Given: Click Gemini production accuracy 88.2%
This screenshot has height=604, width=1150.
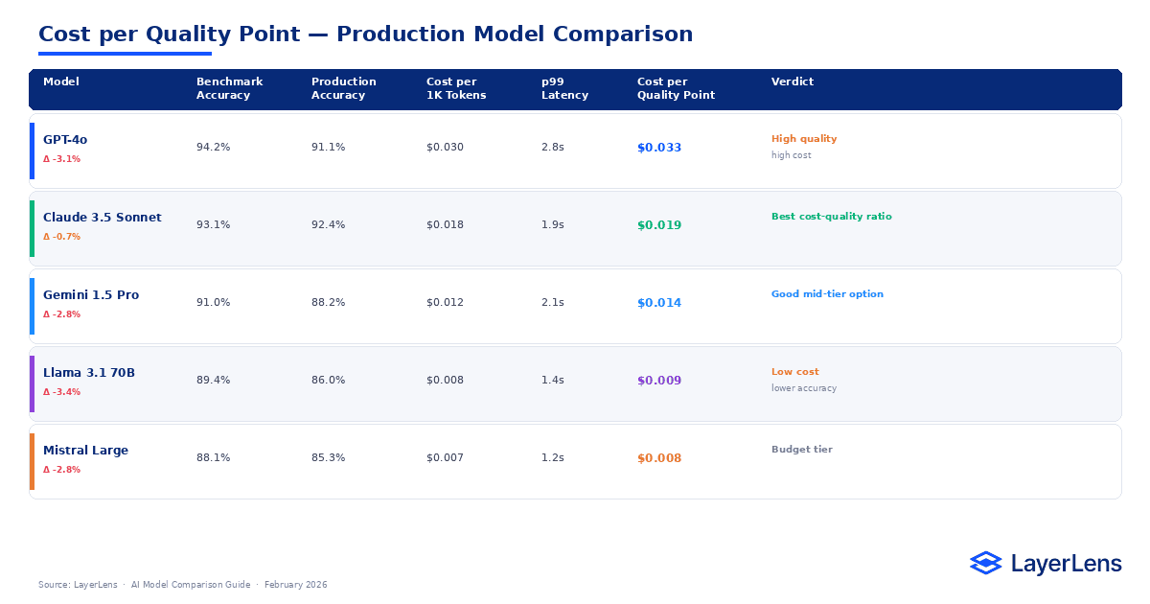Looking at the screenshot, I should point(329,303).
